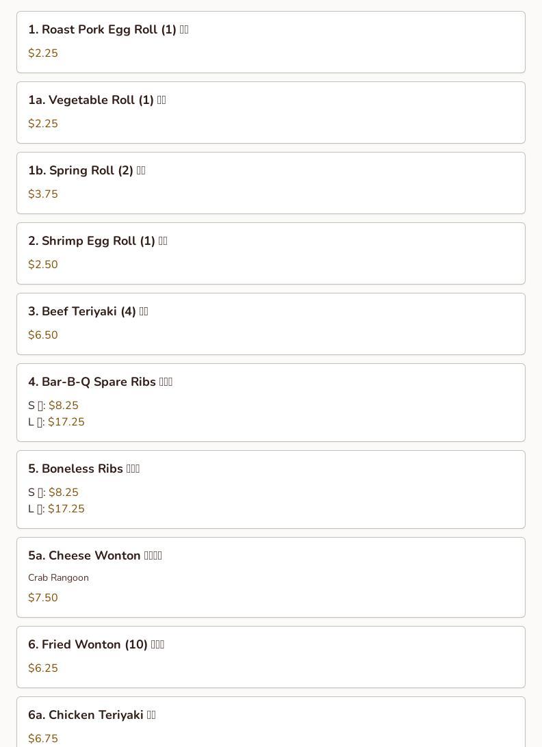
Task: Select the Vegetable Roll menu item title
Action: pyautogui.click(x=96, y=101)
